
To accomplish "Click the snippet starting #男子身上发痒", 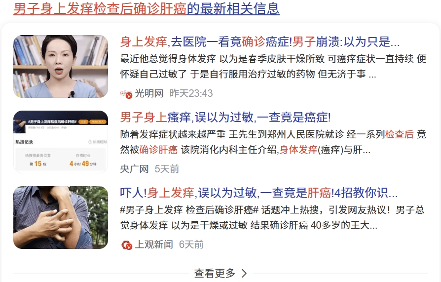I will tap(272, 217).
